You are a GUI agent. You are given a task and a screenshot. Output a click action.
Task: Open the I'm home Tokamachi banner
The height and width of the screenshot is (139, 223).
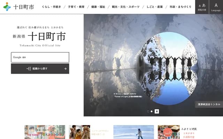[x=45, y=132]
